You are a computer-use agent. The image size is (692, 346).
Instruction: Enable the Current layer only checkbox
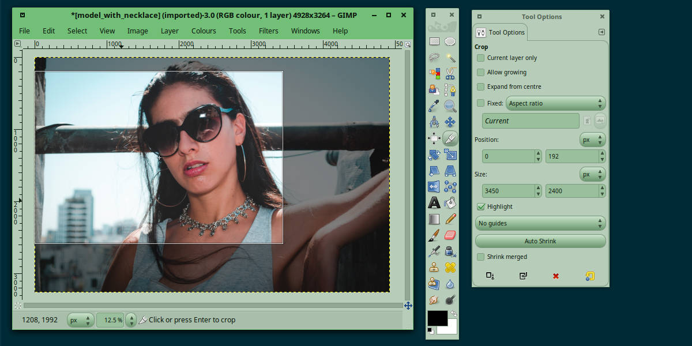480,58
